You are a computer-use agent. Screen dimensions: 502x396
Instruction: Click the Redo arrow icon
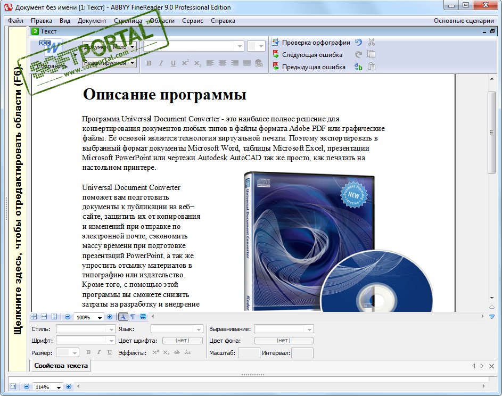[359, 54]
